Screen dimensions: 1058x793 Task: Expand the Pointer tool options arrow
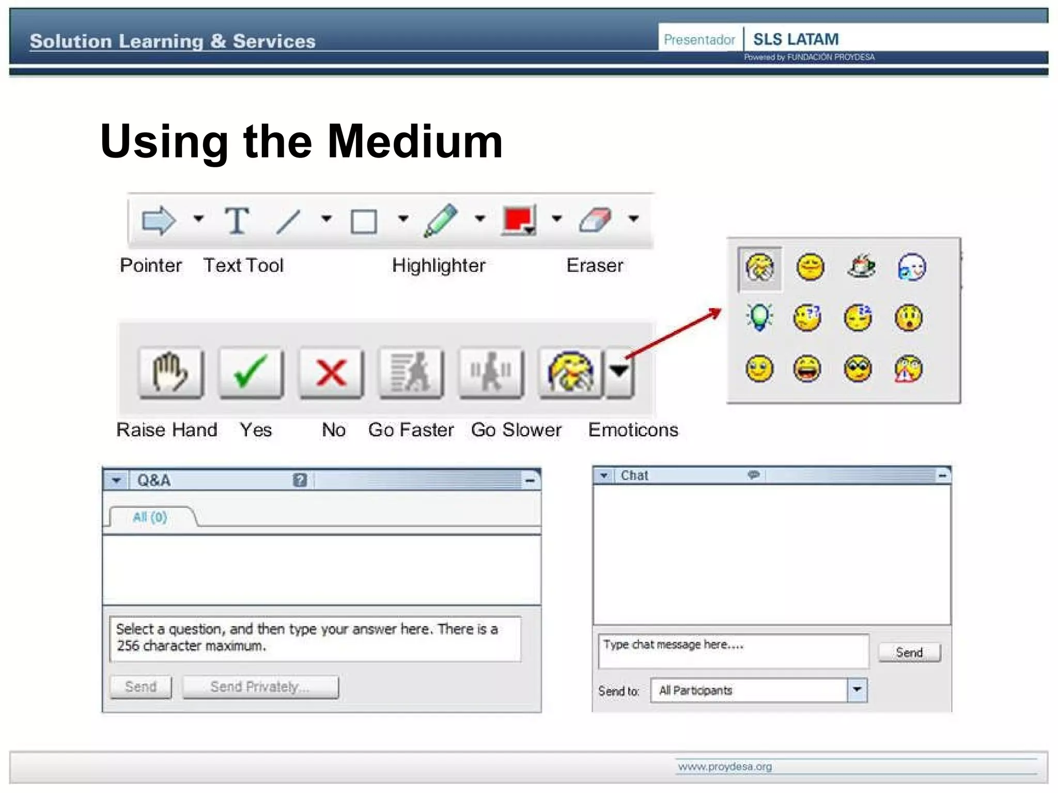coord(198,218)
